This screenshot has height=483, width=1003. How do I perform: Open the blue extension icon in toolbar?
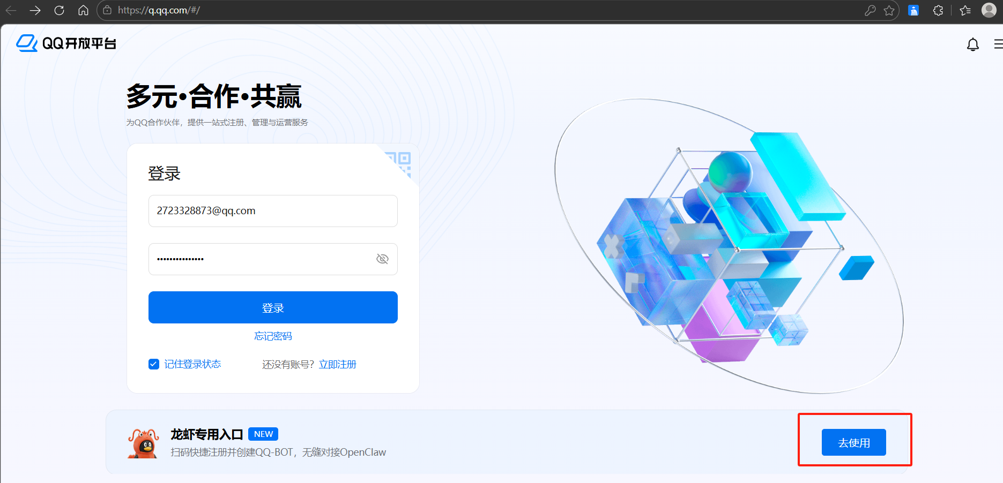click(913, 10)
